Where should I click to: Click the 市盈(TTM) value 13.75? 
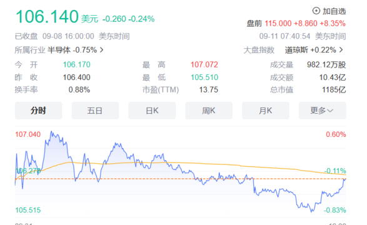point(208,90)
